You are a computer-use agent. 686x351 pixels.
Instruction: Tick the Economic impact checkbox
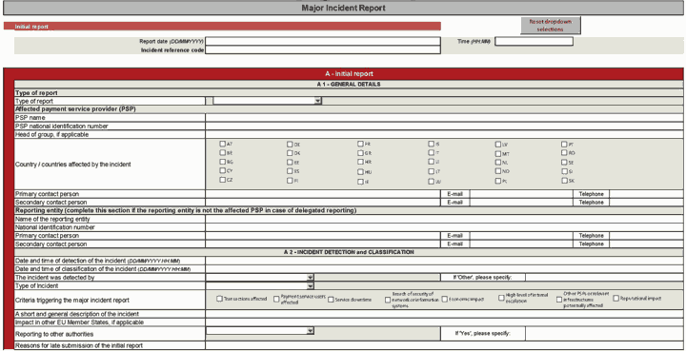pyautogui.click(x=445, y=299)
